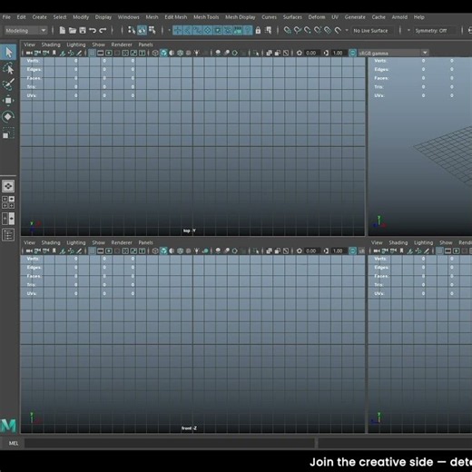Viewport: 472px width, 472px height.
Task: Click select camera icon in front panel
Action: [29, 251]
